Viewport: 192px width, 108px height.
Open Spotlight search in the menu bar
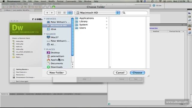click(x=188, y=1)
